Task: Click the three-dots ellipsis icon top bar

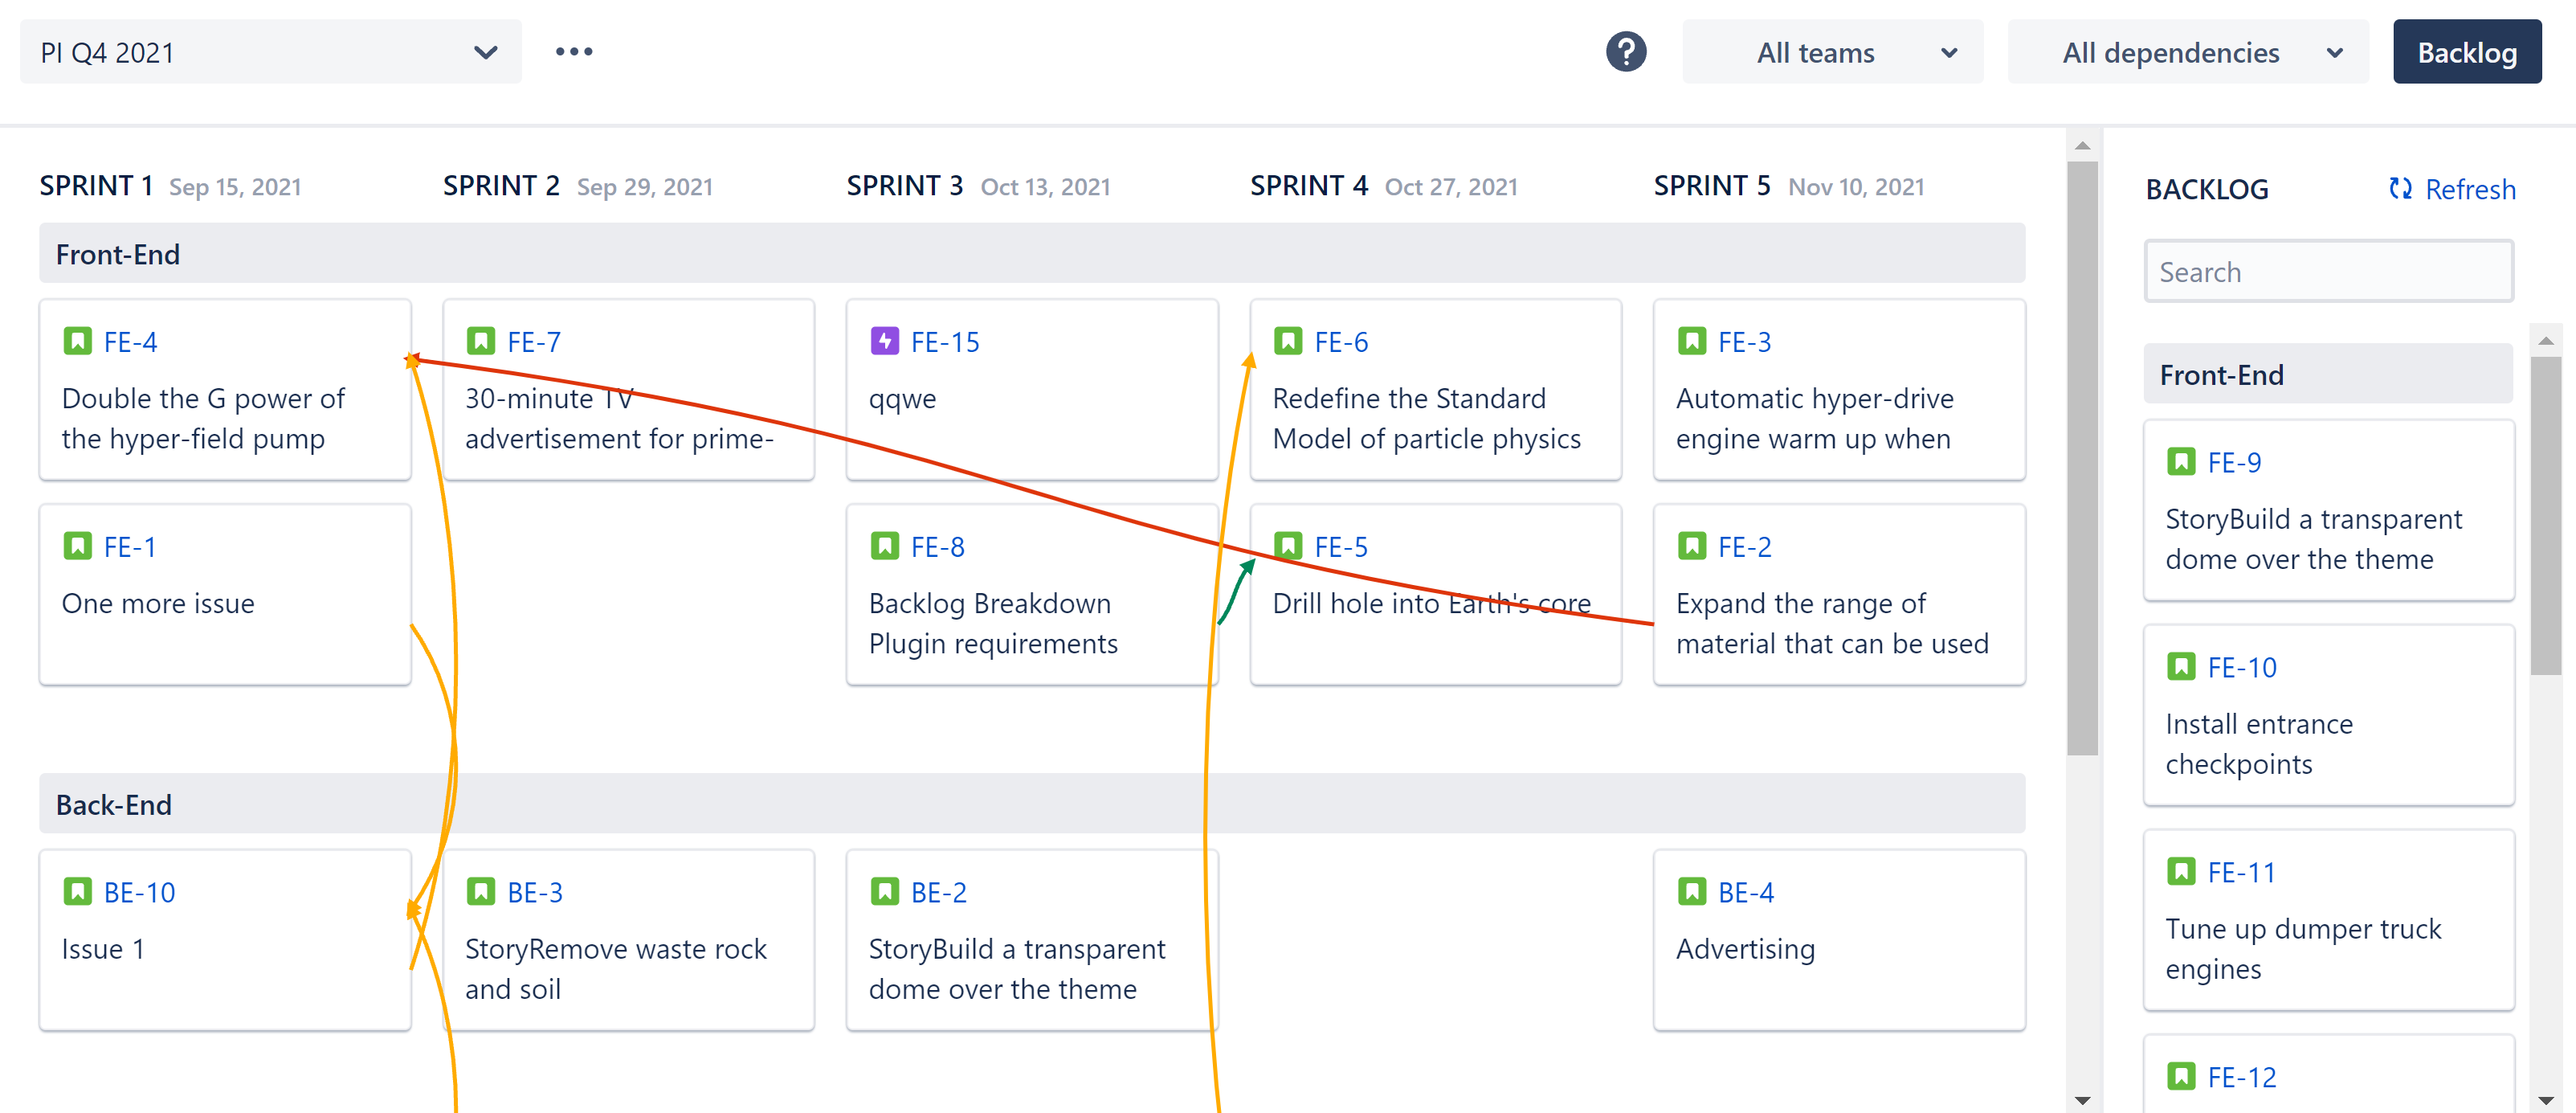Action: (x=575, y=52)
